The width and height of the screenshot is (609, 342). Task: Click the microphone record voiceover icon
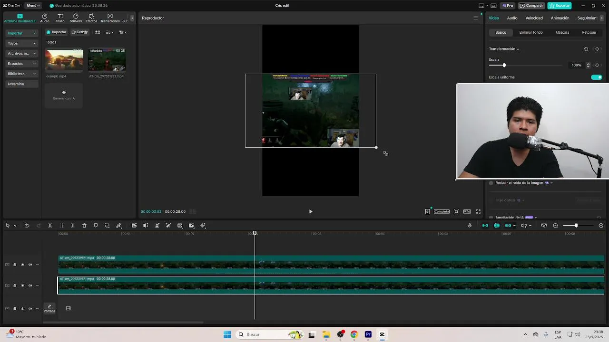tap(470, 226)
